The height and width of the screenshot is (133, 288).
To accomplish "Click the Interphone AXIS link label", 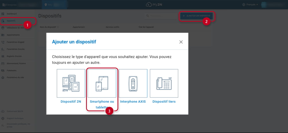I will point(133,102).
